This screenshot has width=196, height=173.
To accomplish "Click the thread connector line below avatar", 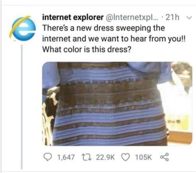I will (22, 107).
